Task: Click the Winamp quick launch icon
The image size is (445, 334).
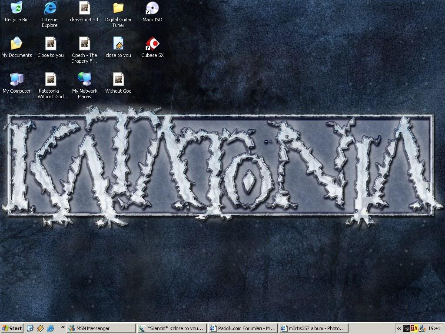Action: point(40,328)
